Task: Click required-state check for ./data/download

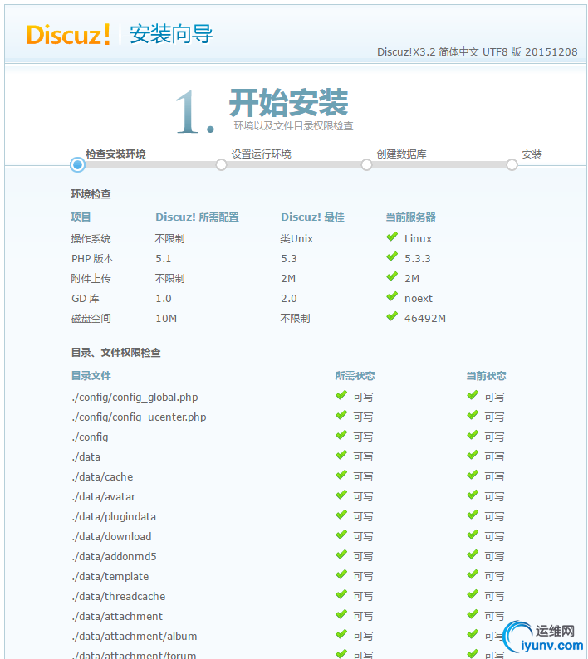Action: [341, 535]
